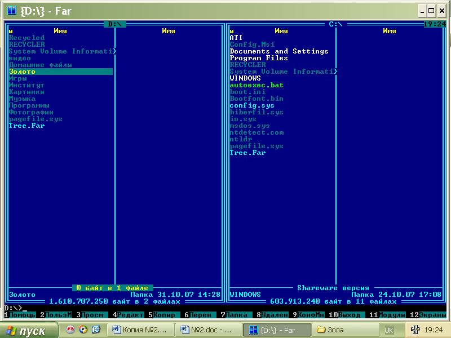Select ntdetect.com file
The image size is (451, 338).
[x=257, y=132]
